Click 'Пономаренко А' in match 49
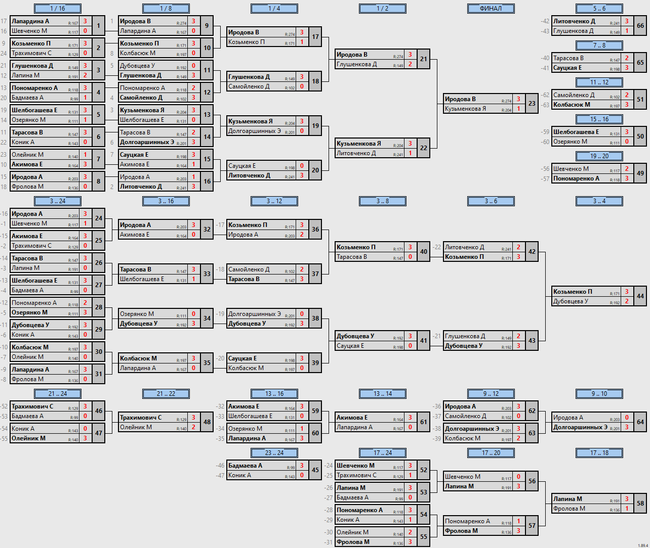 point(576,178)
